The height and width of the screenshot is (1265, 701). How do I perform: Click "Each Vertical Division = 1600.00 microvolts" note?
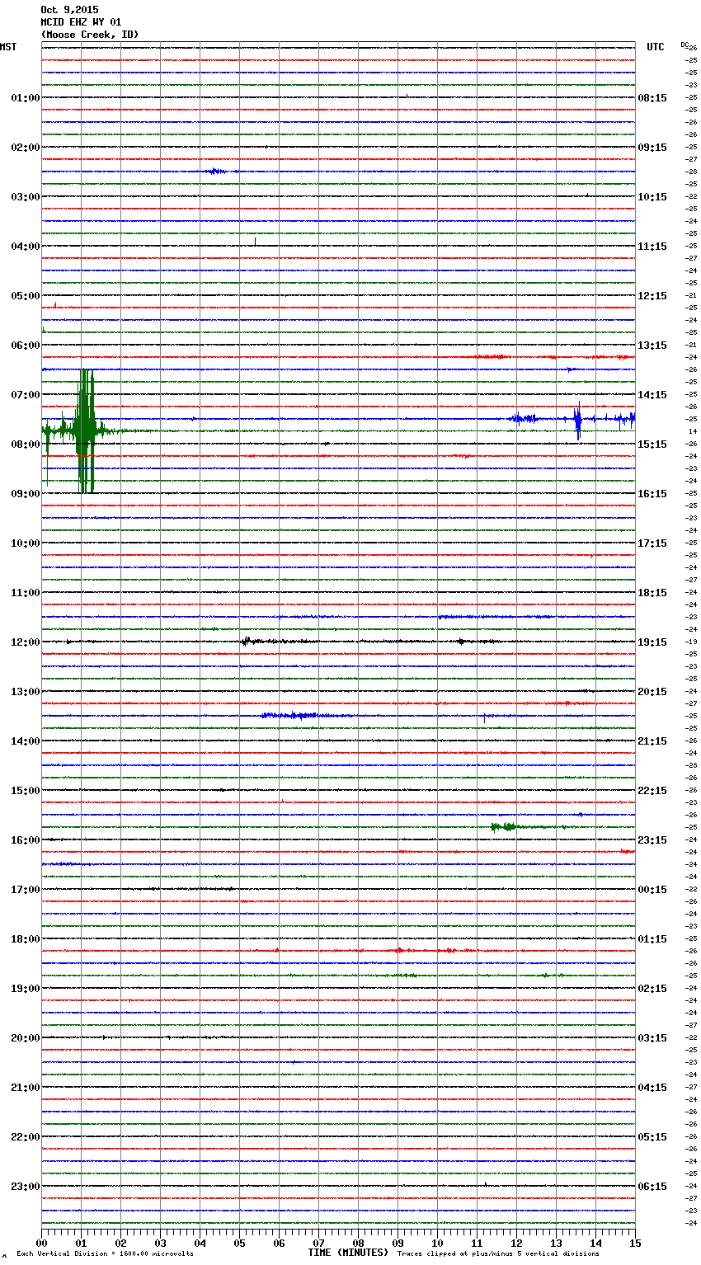pos(105,1254)
